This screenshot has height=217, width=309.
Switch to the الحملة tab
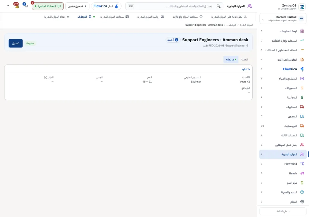point(244,59)
